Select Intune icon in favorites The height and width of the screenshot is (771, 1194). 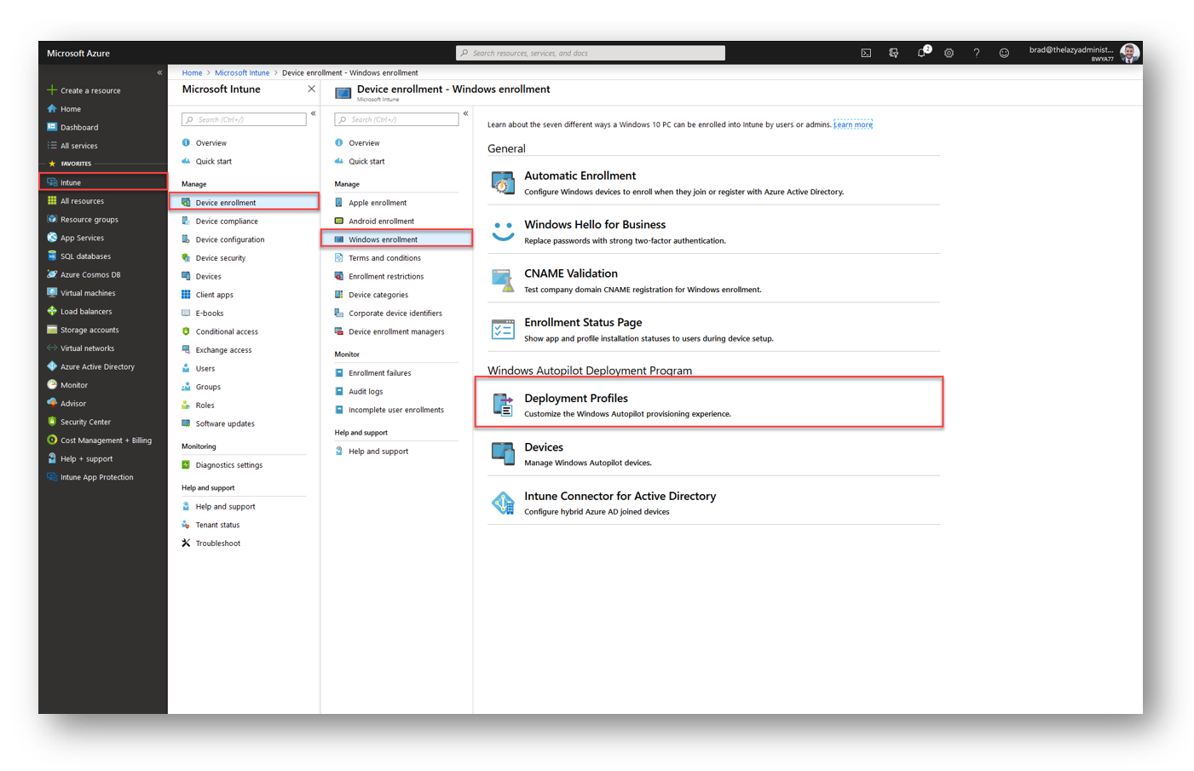tap(52, 182)
